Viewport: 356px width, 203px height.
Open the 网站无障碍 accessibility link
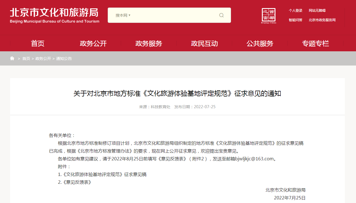point(317,11)
